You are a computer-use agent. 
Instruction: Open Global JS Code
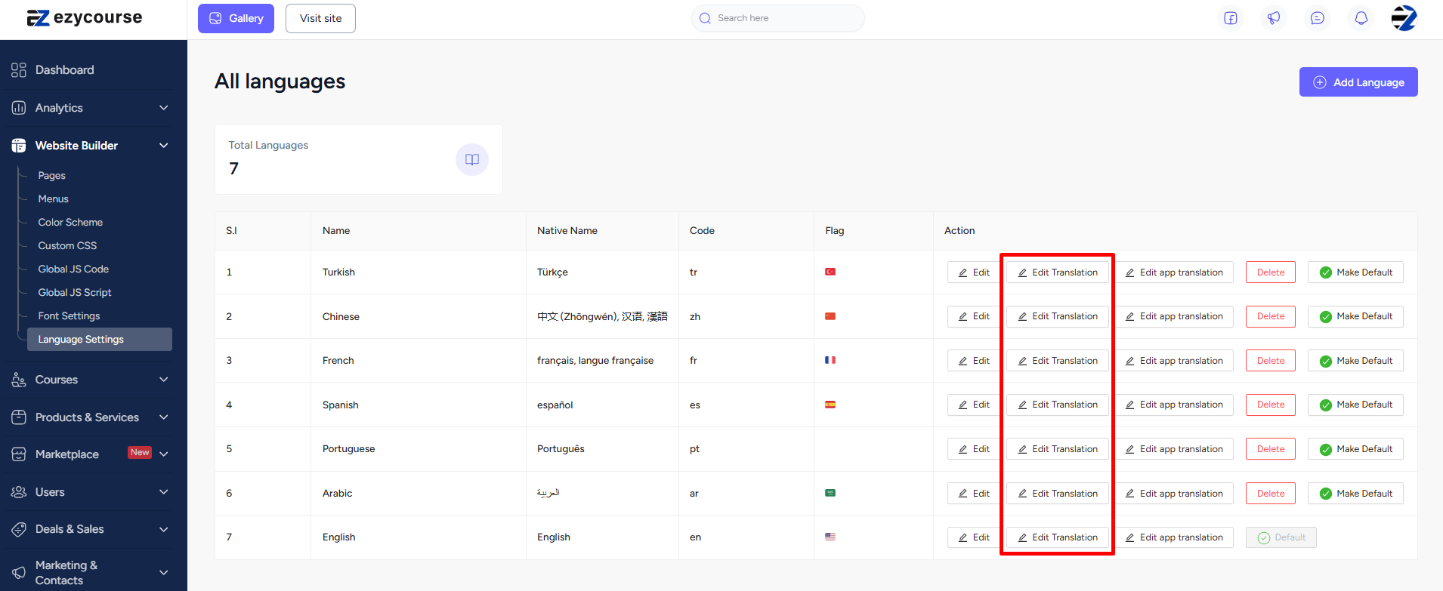click(73, 269)
